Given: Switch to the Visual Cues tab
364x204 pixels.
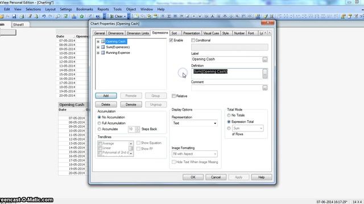Looking at the screenshot, I should pos(211,33).
